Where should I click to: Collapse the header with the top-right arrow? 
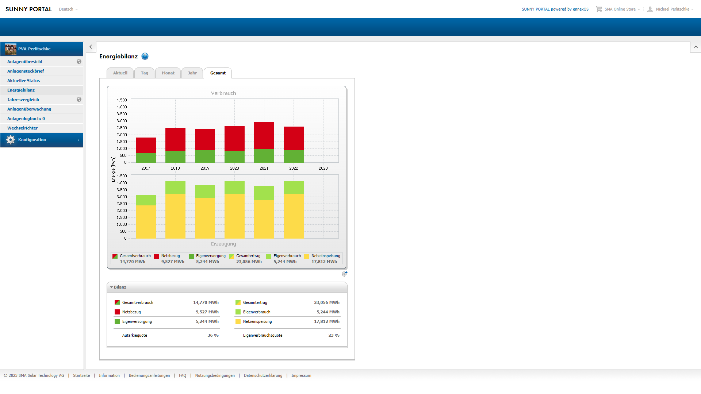(696, 47)
